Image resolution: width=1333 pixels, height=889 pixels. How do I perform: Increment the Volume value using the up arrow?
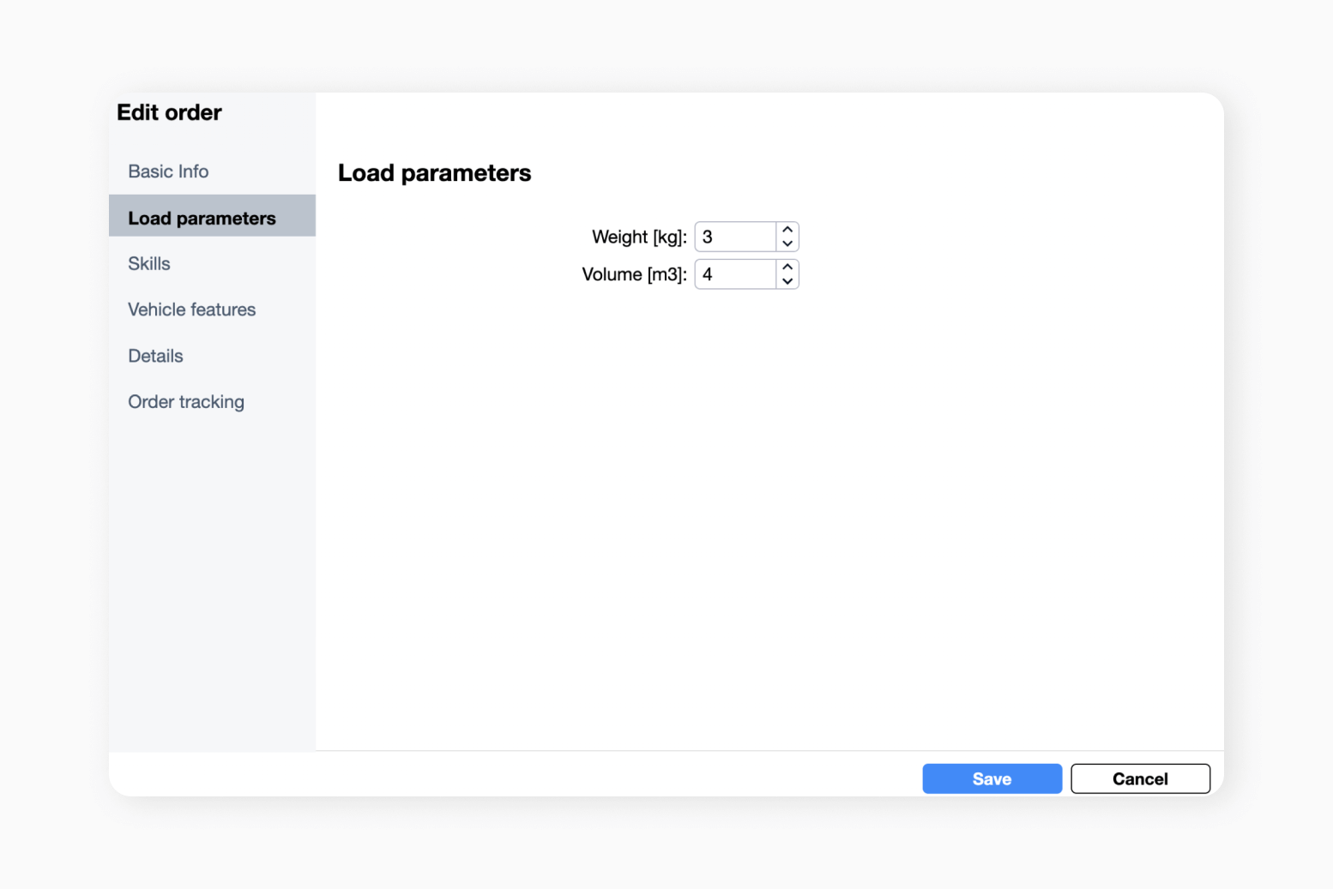click(x=787, y=267)
